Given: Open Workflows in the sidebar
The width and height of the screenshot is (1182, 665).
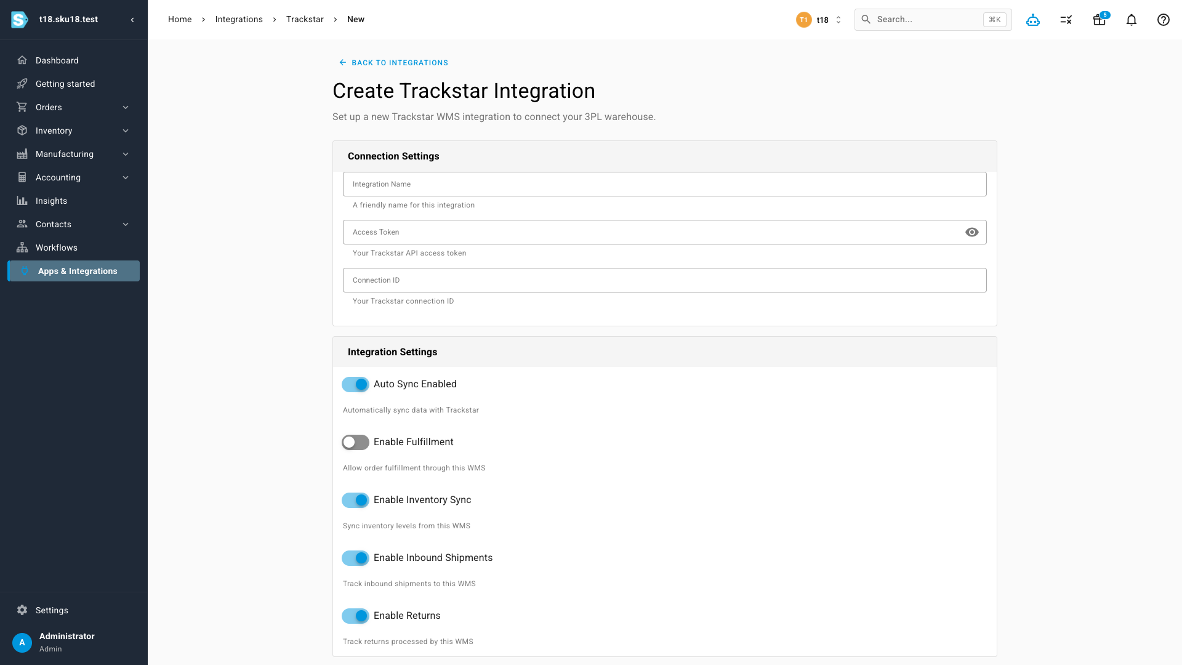Looking at the screenshot, I should [x=74, y=248].
